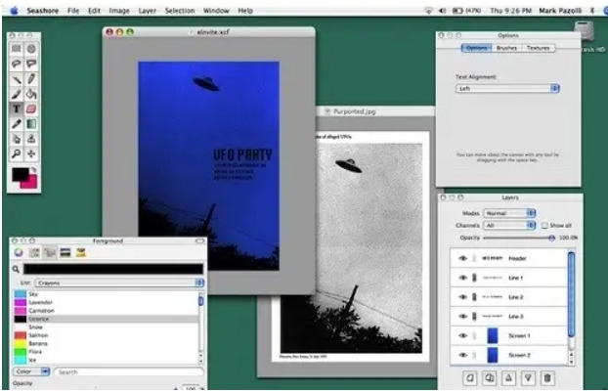Open the Layer menu
Image resolution: width=608 pixels, height=391 pixels.
pos(148,11)
